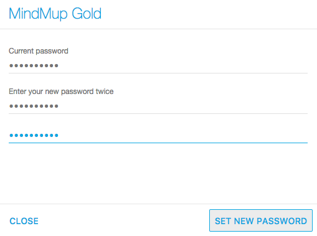Click the blank dialog area below the password fields
Screen dimensions: 317x236
[158, 173]
